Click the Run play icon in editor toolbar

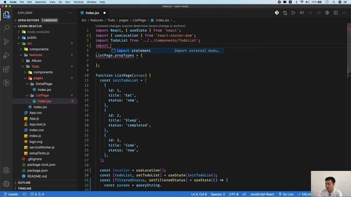[x=293, y=13]
